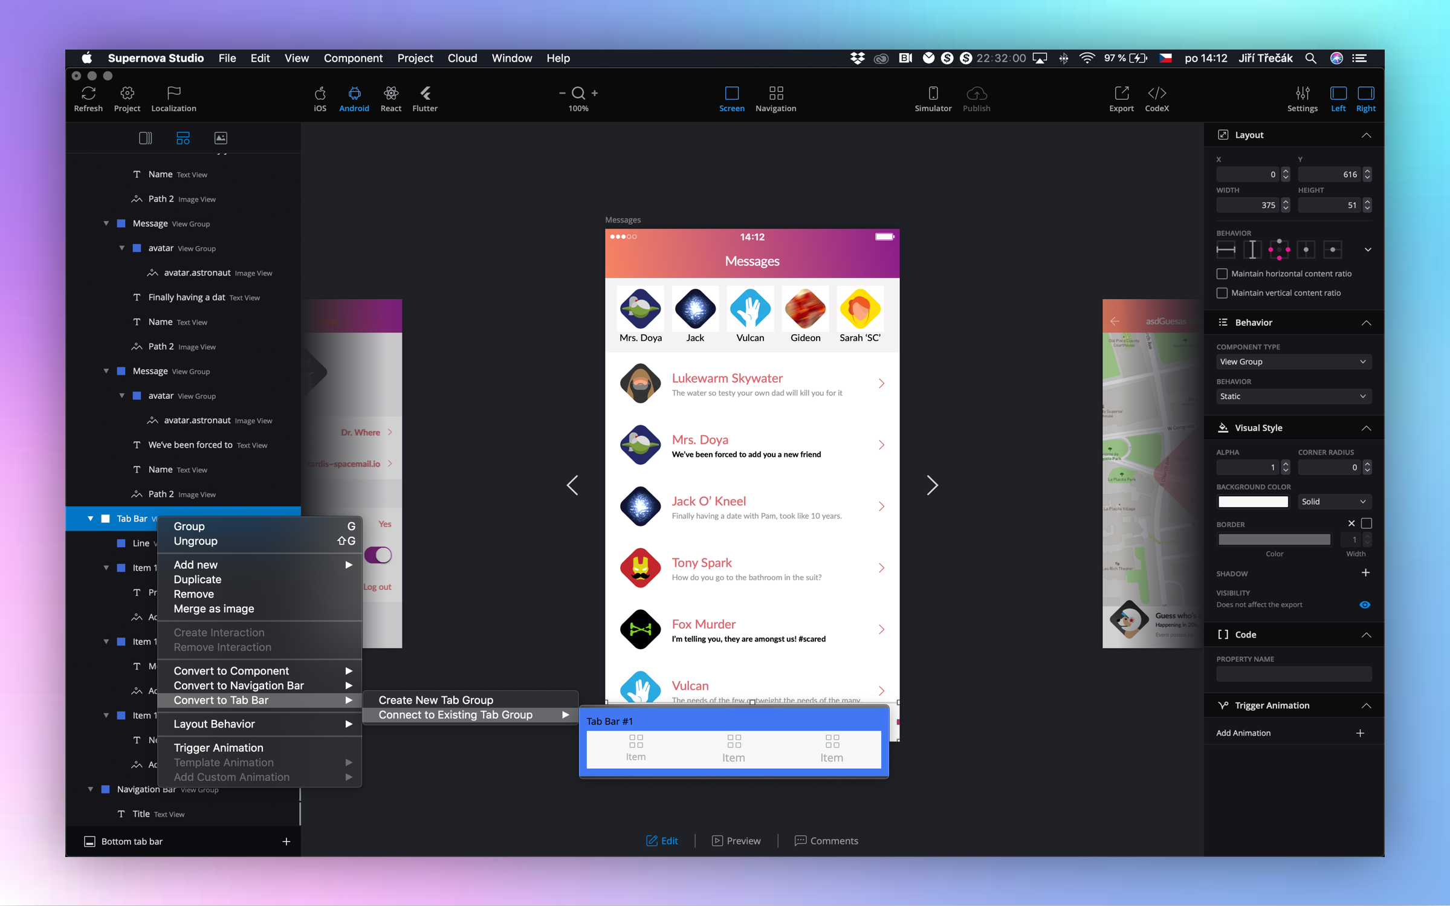1450x906 pixels.
Task: Select Convert to Navigation Bar
Action: pyautogui.click(x=260, y=685)
